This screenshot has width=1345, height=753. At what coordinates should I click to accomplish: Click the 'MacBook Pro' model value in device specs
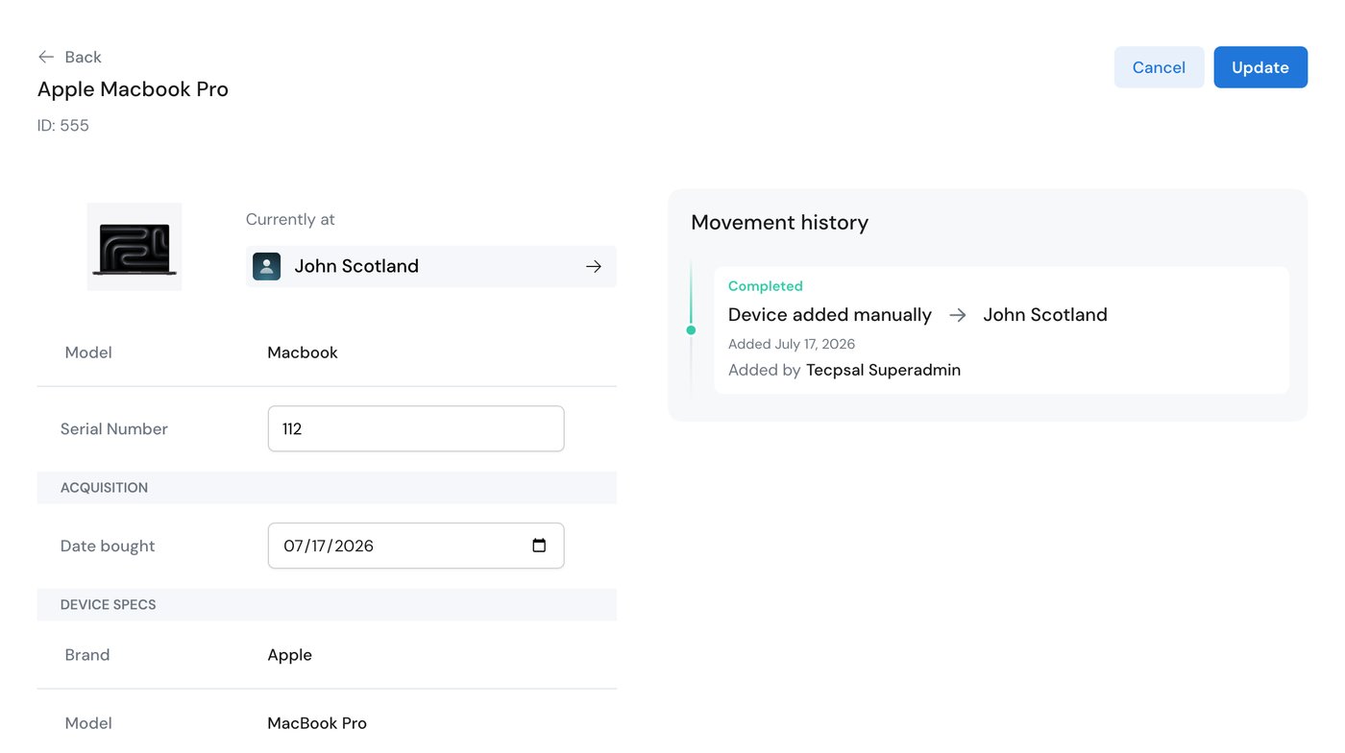(317, 723)
